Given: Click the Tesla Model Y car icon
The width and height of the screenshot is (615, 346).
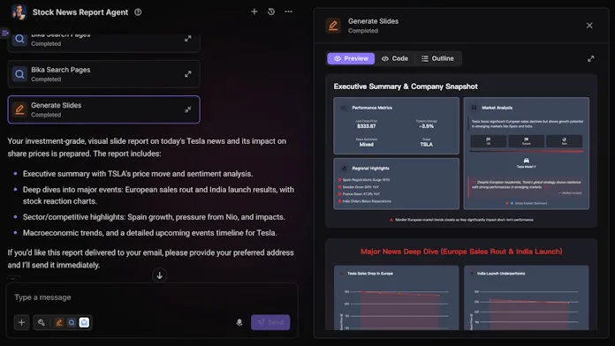Looking at the screenshot, I should tap(527, 161).
